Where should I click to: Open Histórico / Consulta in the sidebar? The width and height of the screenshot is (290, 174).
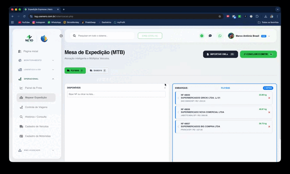[35, 117]
